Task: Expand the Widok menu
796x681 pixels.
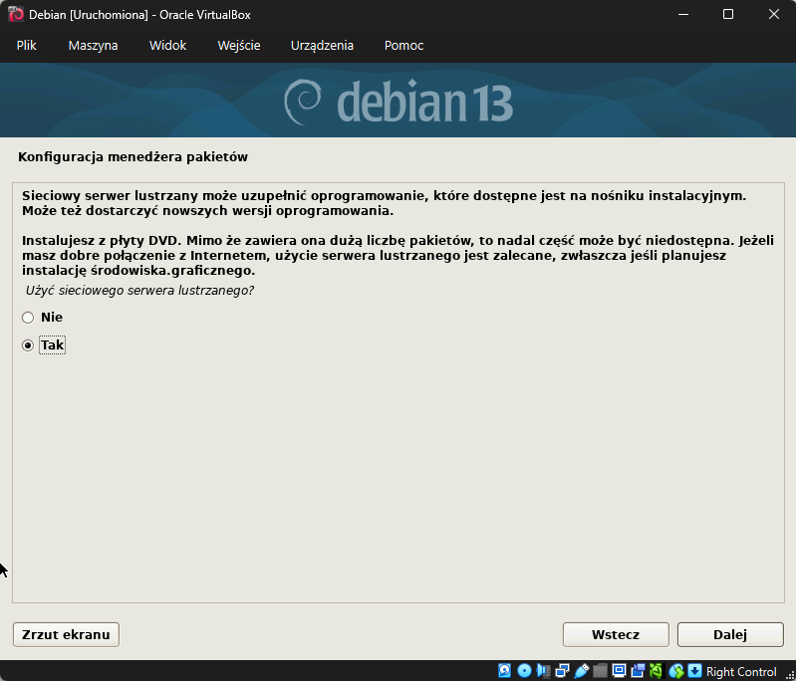Action: coord(167,46)
